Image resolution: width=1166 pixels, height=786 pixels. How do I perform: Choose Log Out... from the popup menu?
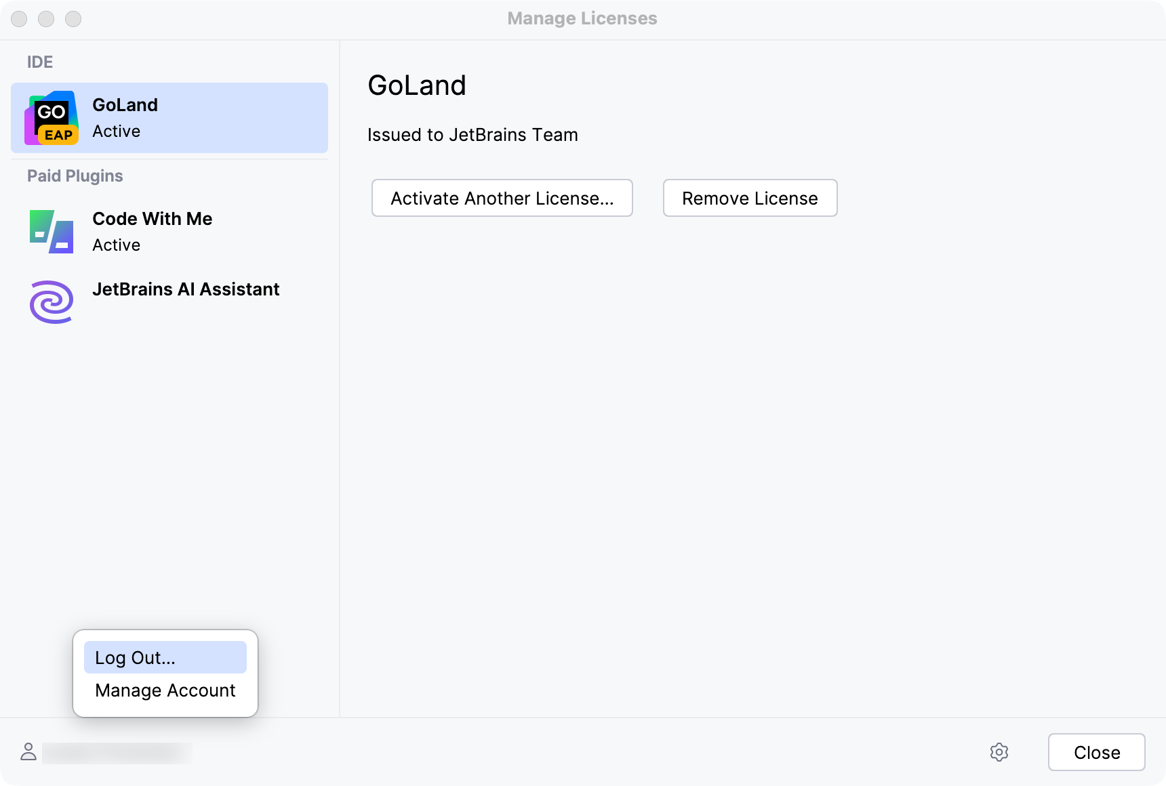point(136,658)
